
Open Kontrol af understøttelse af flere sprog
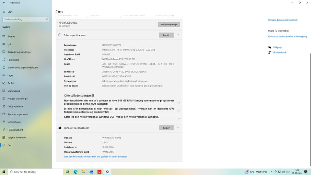point(287,37)
